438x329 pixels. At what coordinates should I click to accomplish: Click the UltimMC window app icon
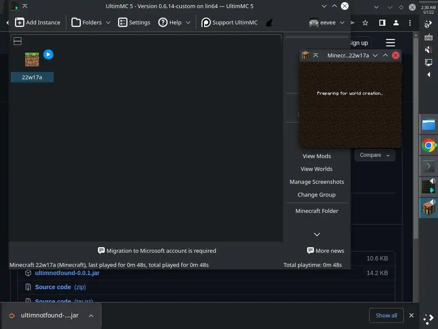pyautogui.click(x=14, y=6)
